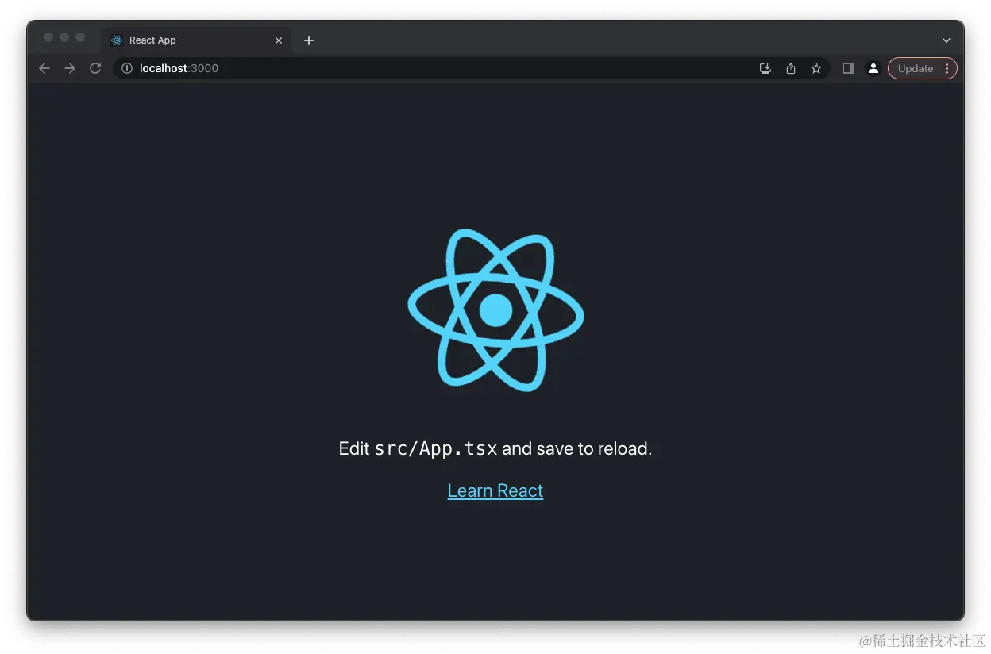Go back to the previous page
This screenshot has width=991, height=654.
click(44, 68)
